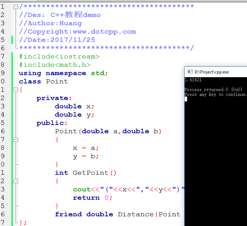Screen dimensions: 247x226
Task: Click the 'friend' keyword in Distance declaration
Action: tap(68, 214)
